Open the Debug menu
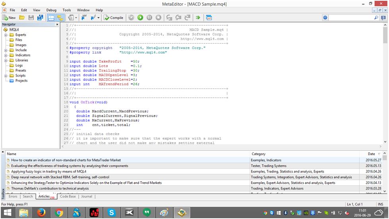 pyautogui.click(x=51, y=10)
